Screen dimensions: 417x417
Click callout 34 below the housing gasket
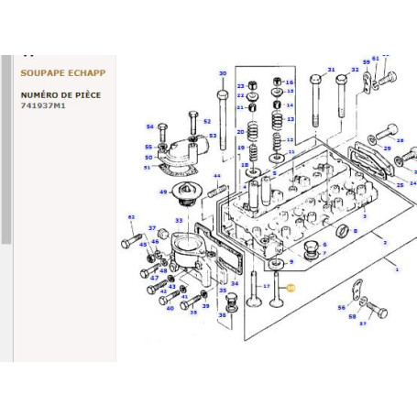click(x=235, y=283)
